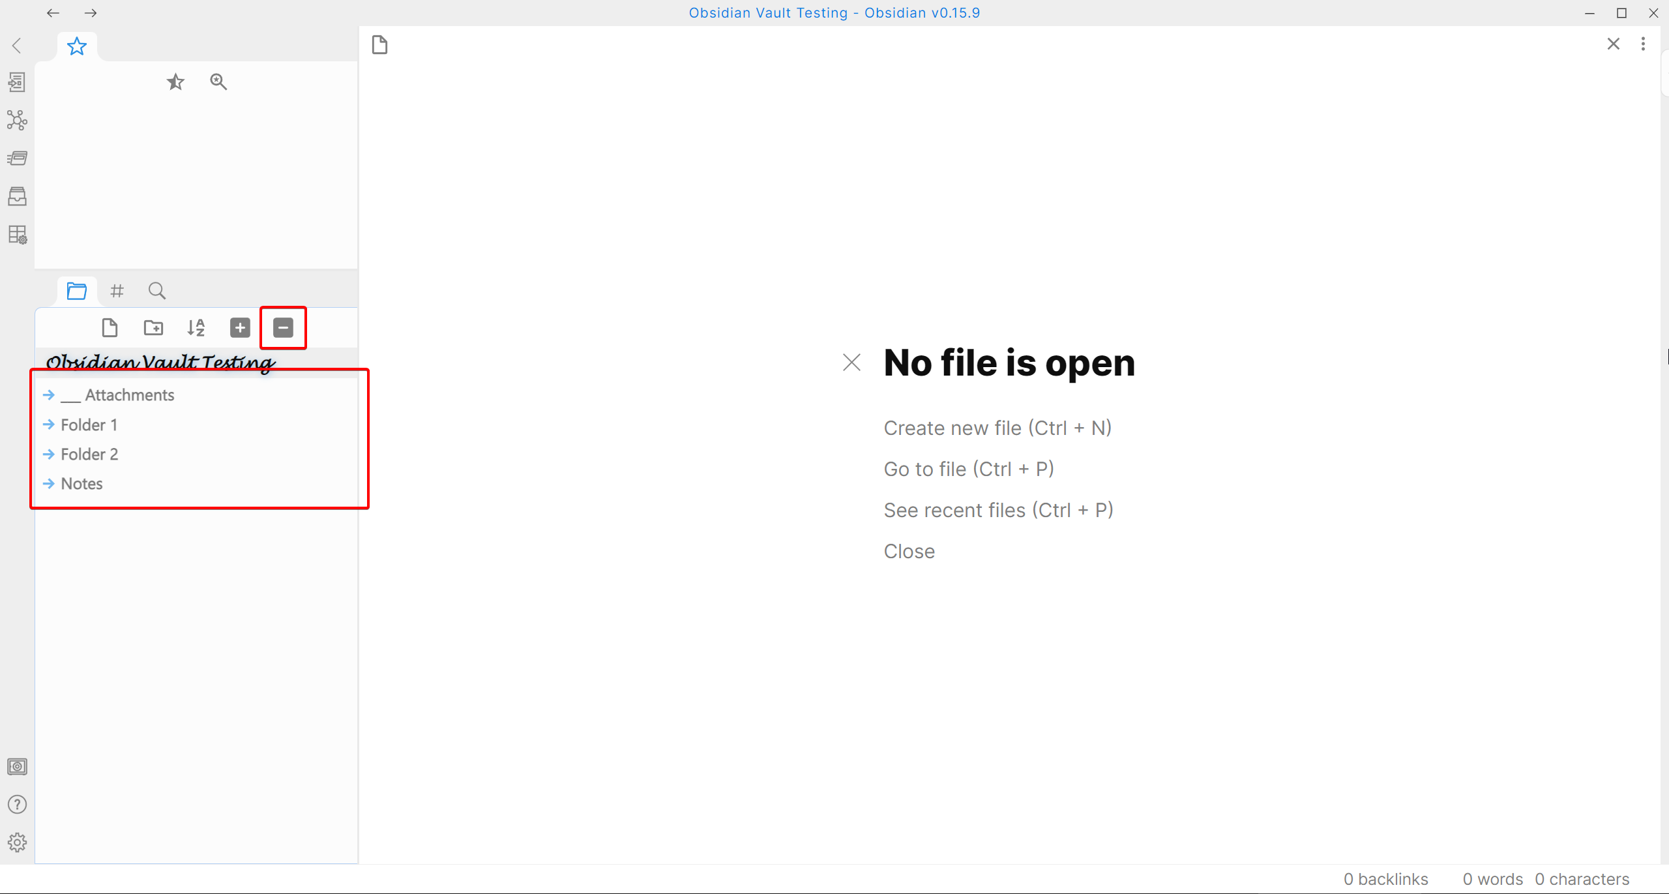This screenshot has height=894, width=1669.
Task: Collapse the left sidebar chevron
Action: tap(17, 46)
